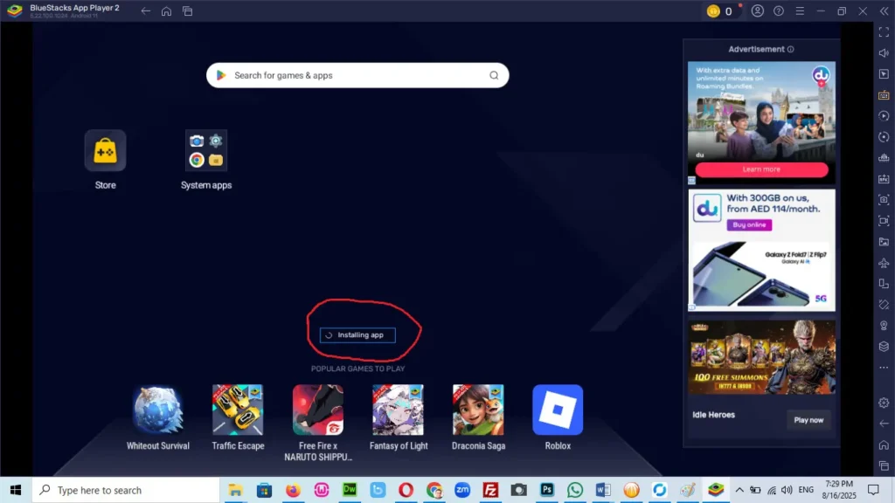Open Whiteout Survival game thumbnail
Screen dimensions: 895x503
[158, 410]
